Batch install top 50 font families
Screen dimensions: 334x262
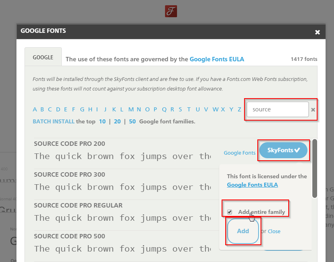(x=132, y=121)
